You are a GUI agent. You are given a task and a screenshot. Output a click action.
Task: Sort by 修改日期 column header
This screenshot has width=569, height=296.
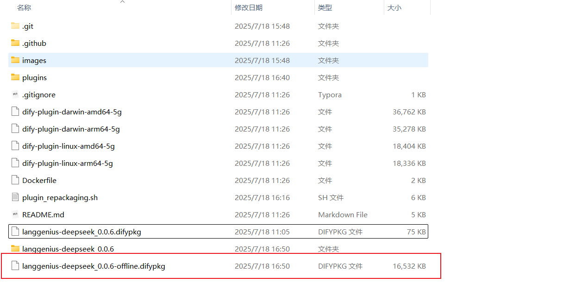coord(249,7)
